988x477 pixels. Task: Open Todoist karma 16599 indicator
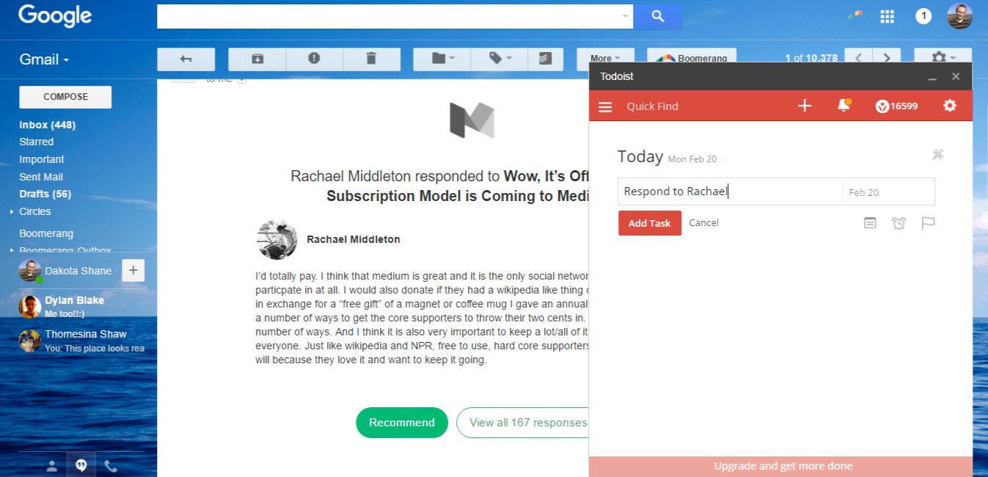click(x=896, y=106)
